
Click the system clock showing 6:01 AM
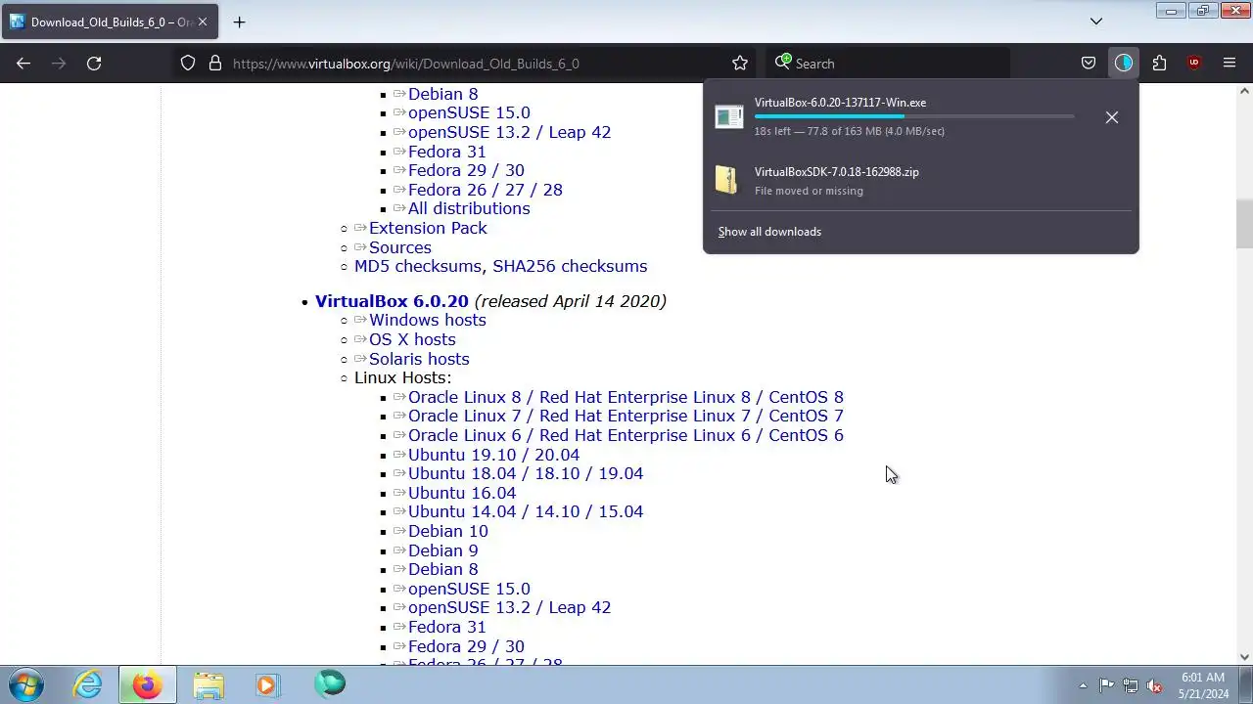(1203, 685)
